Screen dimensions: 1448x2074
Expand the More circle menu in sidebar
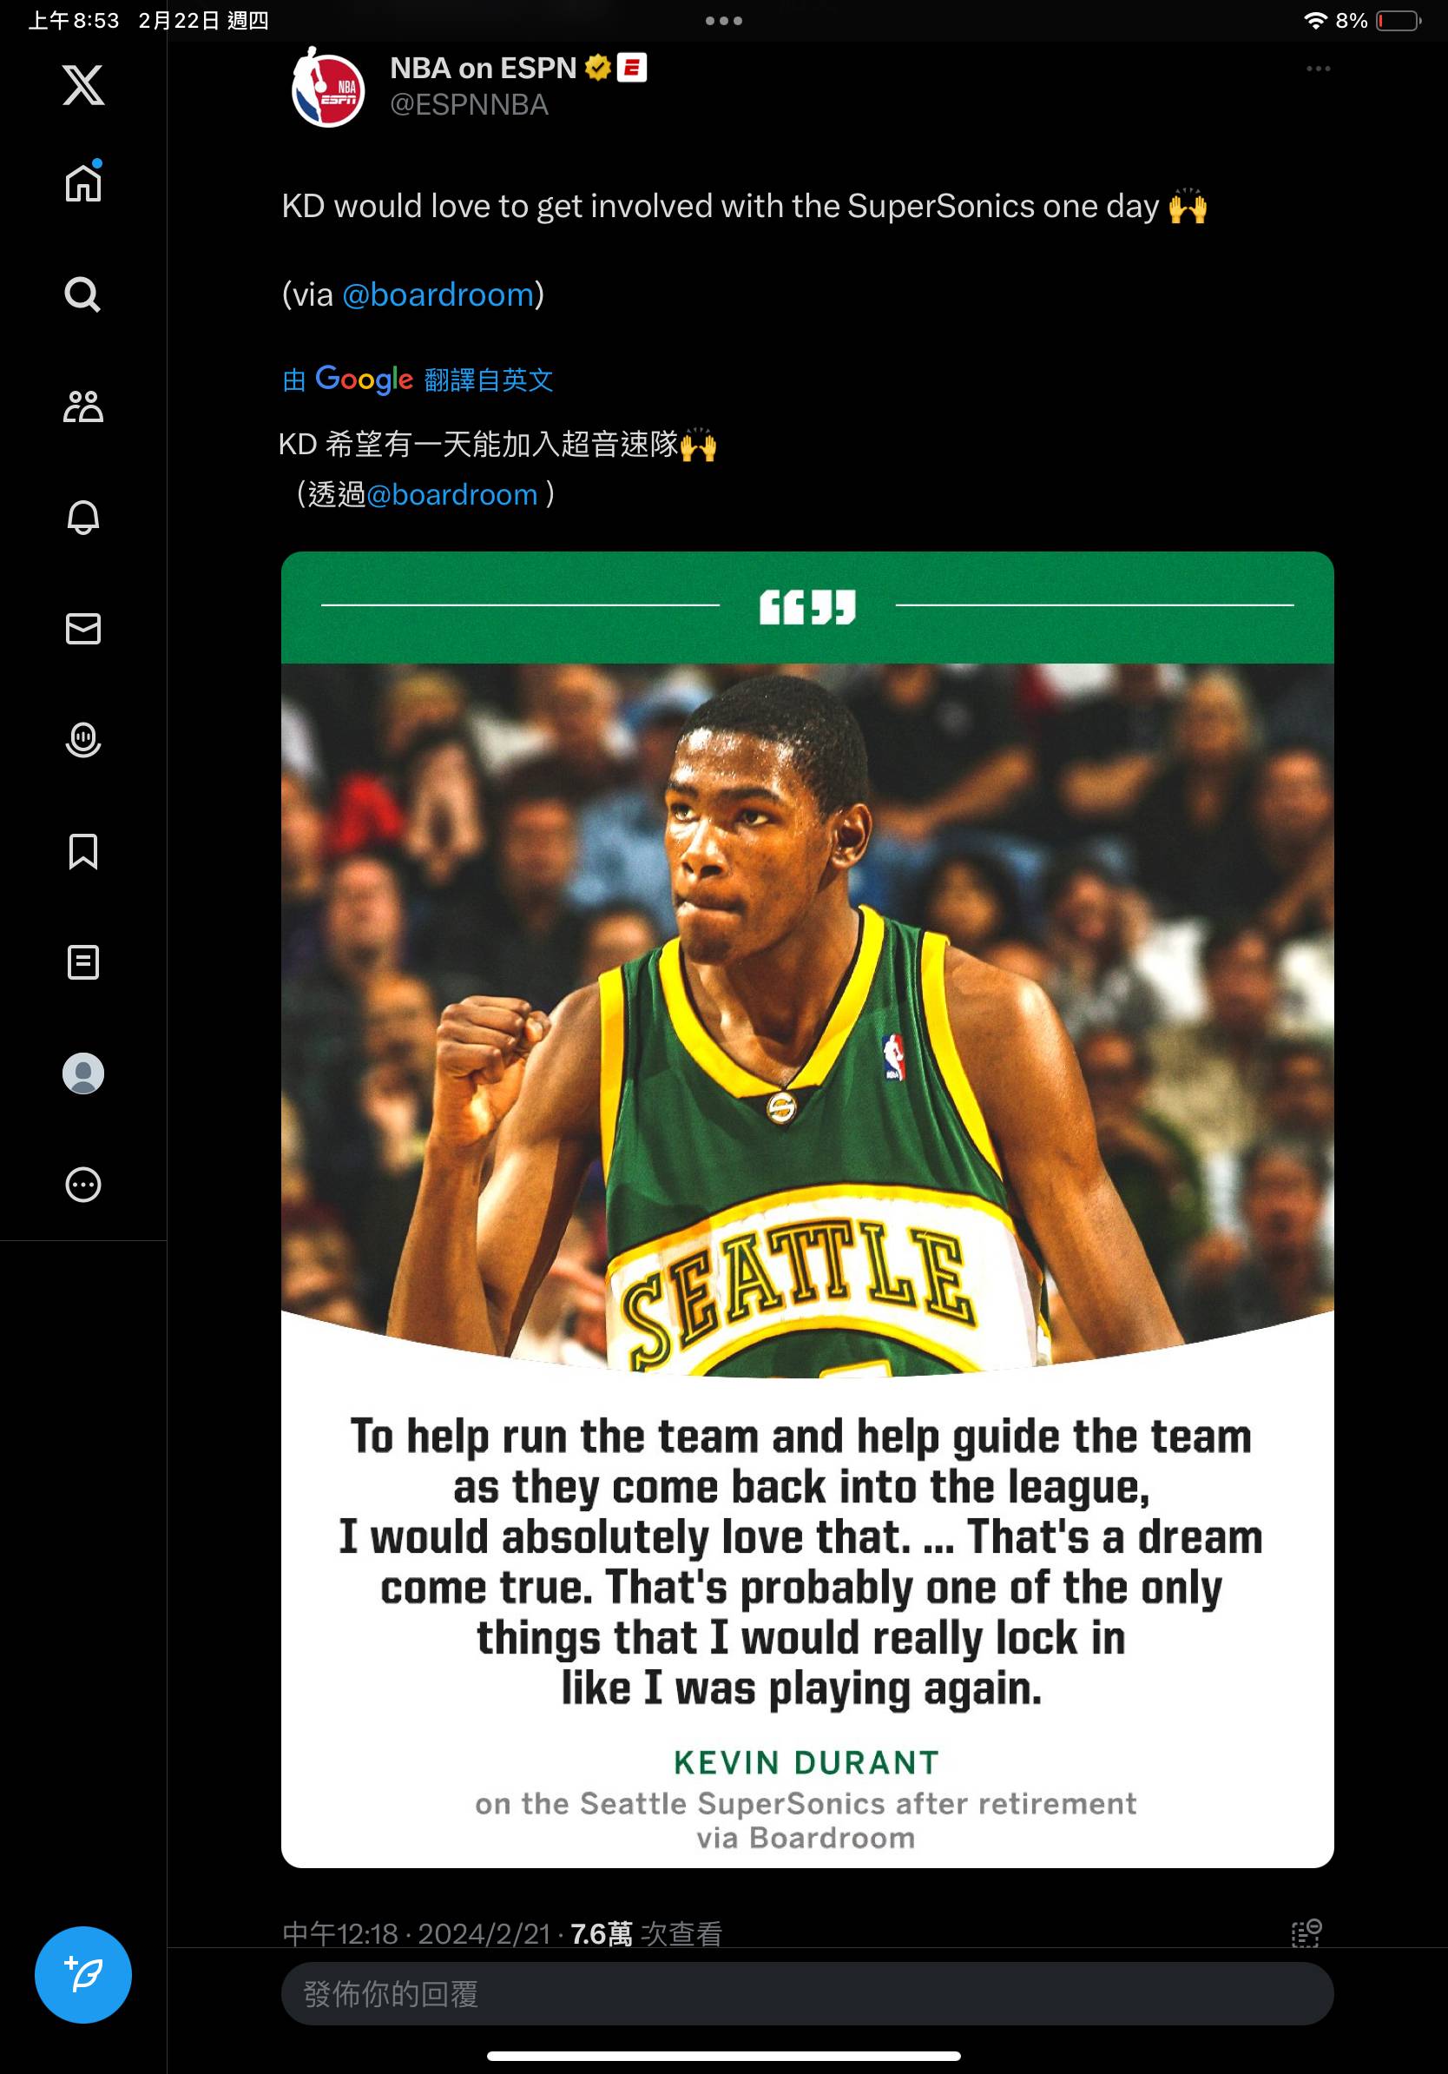pyautogui.click(x=83, y=1185)
